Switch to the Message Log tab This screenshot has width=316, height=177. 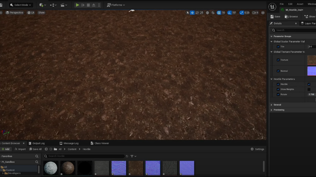69,143
